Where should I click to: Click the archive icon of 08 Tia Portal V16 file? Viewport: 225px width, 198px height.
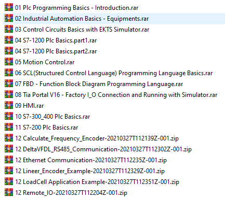pos(9,94)
